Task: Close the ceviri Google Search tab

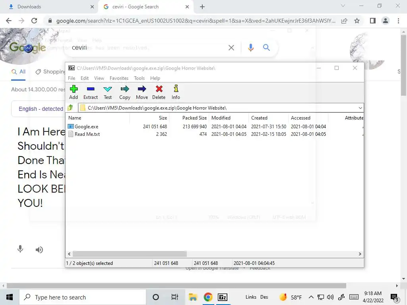Action: 187,7
